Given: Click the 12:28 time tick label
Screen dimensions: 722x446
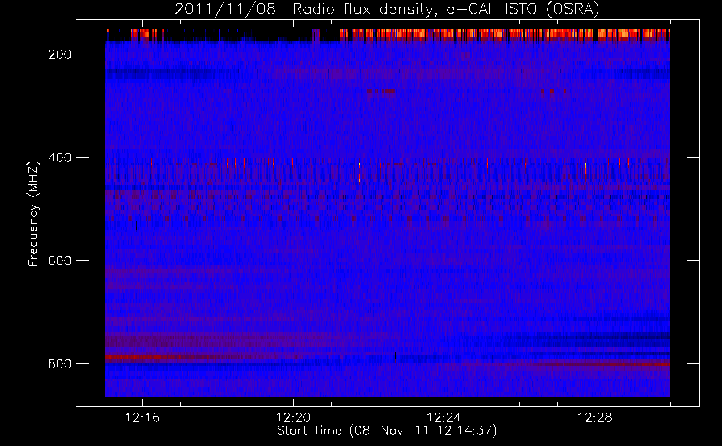Looking at the screenshot, I should [x=595, y=418].
